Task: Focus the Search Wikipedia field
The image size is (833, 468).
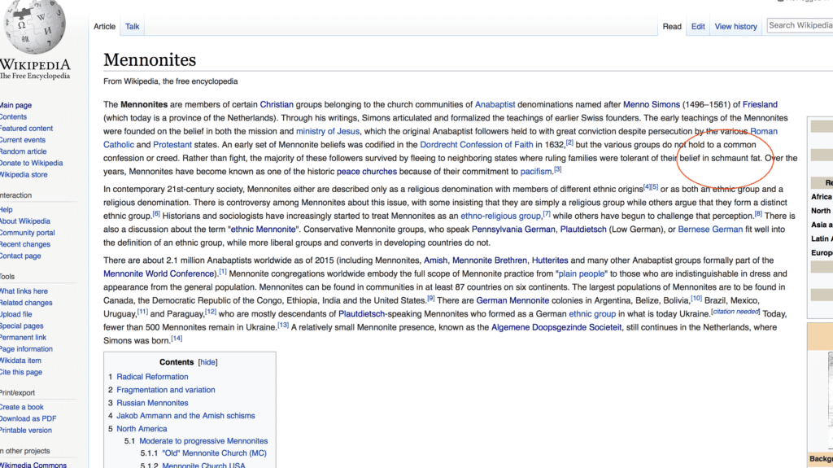Action: (800, 25)
